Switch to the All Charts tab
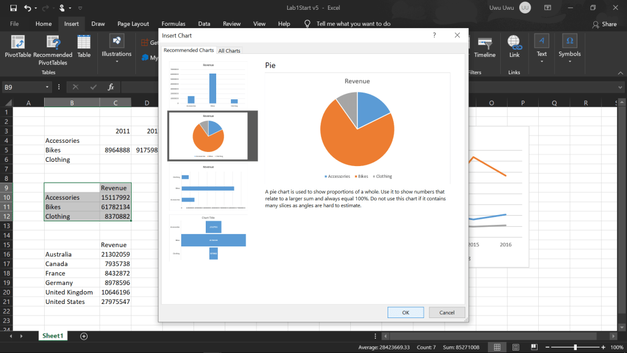Screen dimensions: 627x353 point(229,50)
